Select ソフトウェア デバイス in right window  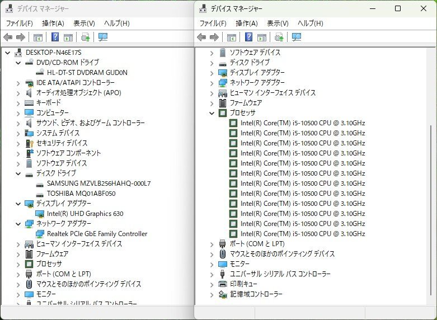tap(255, 53)
